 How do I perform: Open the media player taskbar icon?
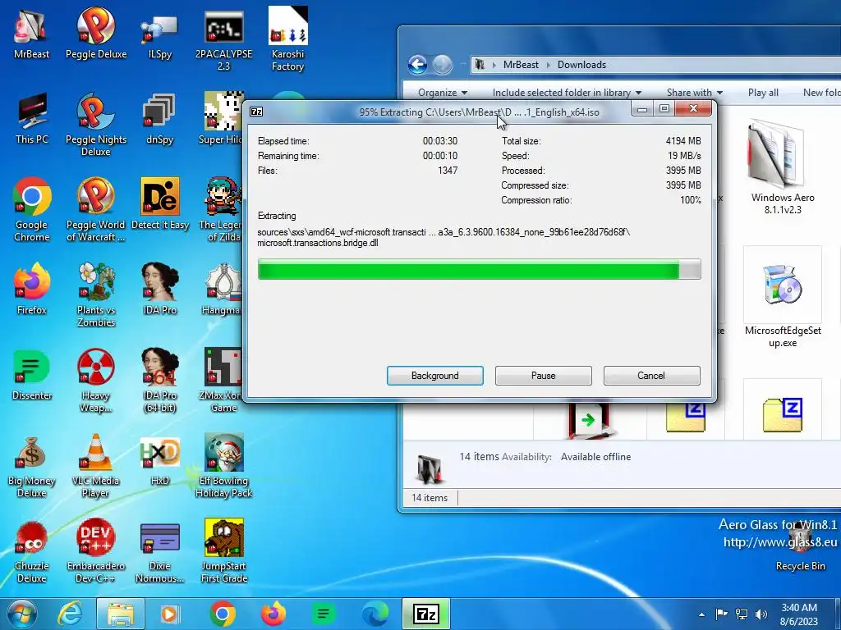pos(169,614)
